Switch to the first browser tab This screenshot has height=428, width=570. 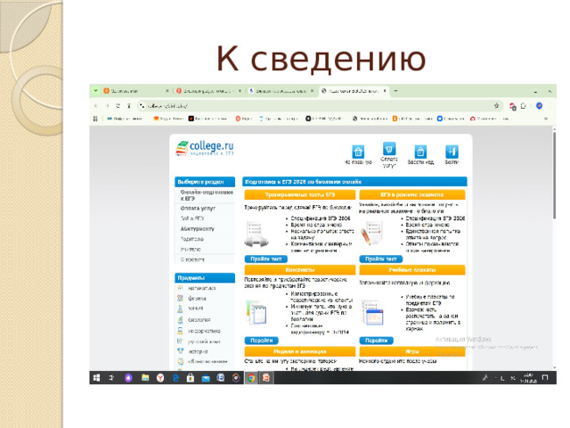pyautogui.click(x=136, y=91)
